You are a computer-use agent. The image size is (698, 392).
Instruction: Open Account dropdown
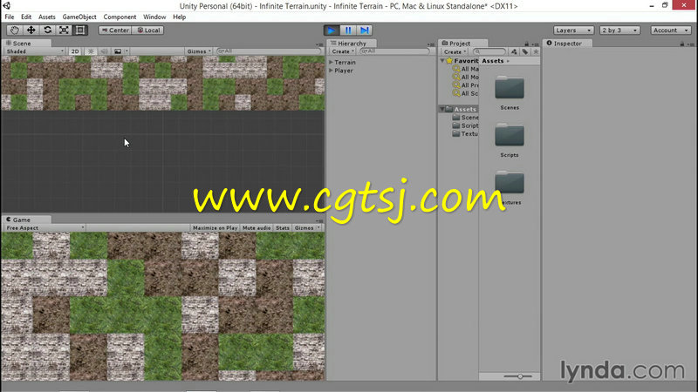coord(670,30)
